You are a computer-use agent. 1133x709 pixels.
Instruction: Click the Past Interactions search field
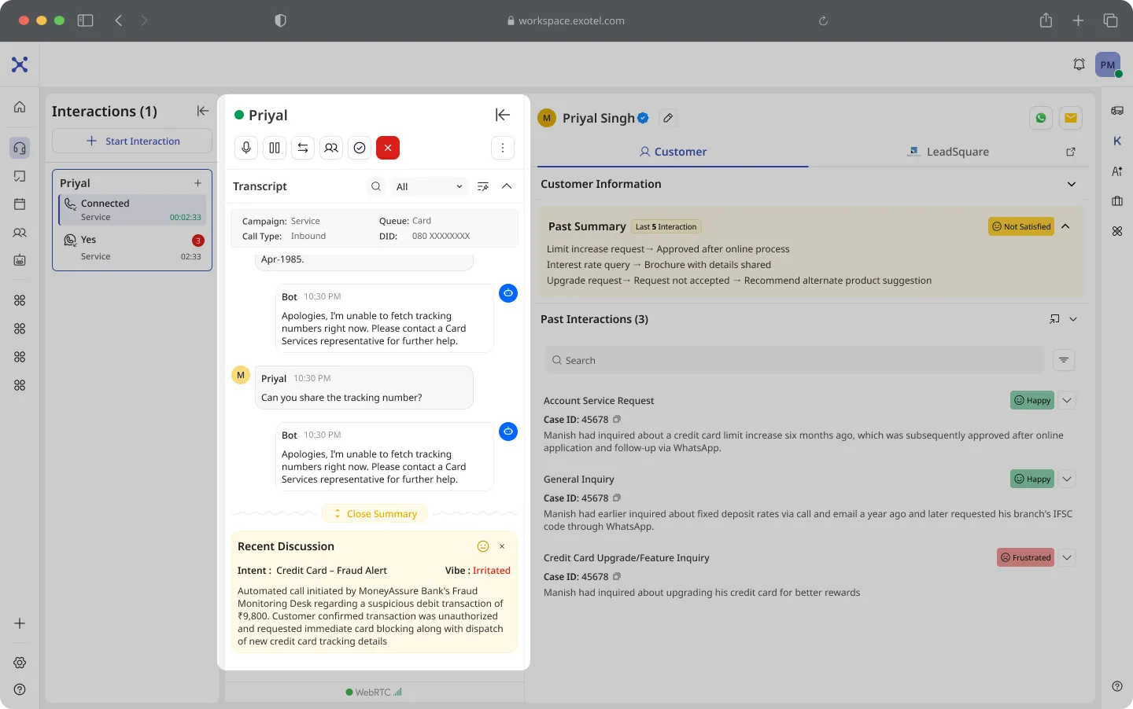795,360
